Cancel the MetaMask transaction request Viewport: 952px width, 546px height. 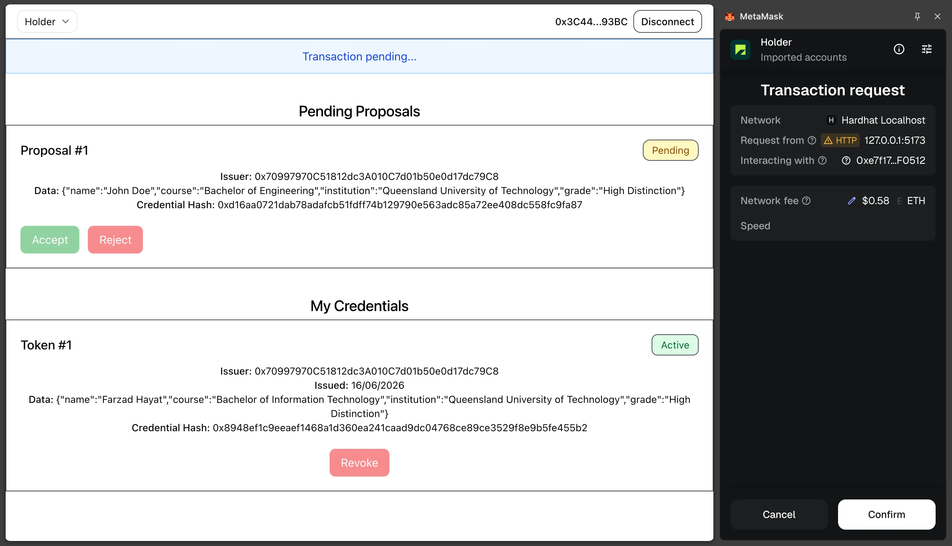pos(779,515)
